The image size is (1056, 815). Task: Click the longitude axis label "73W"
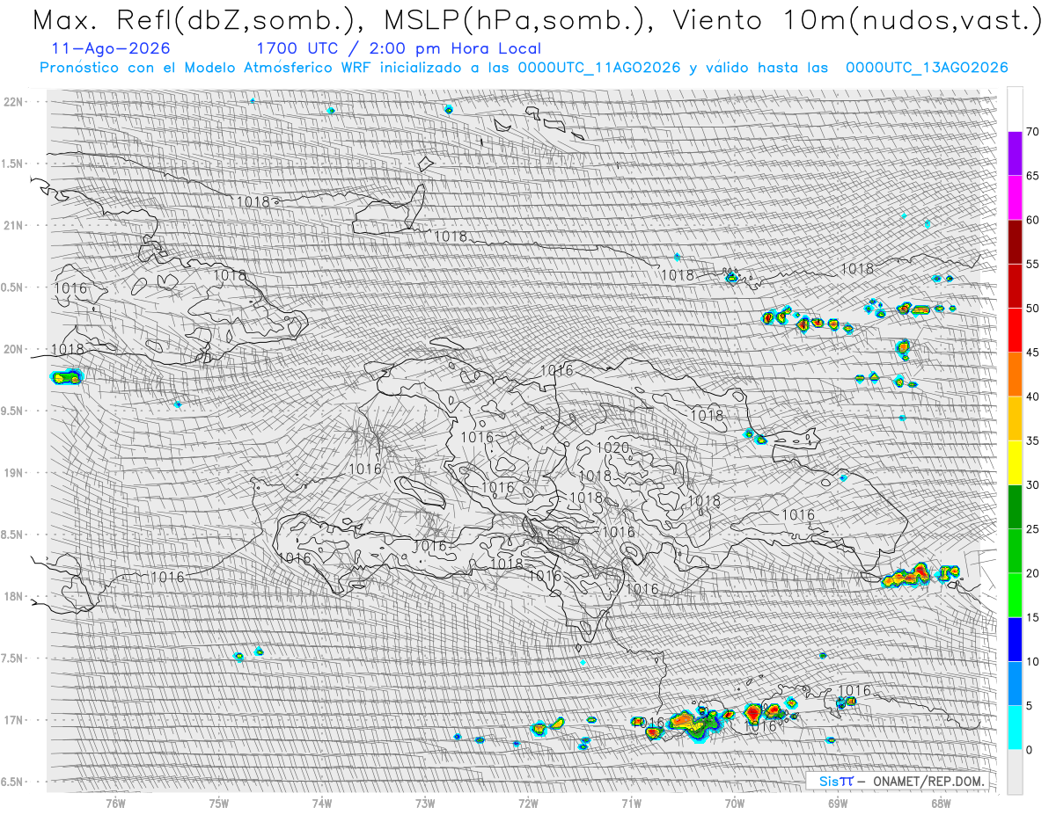(x=425, y=803)
